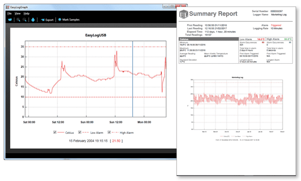The width and height of the screenshot is (301, 181).
Task: Click the High Alarm header in the report
Action: [x=273, y=39]
